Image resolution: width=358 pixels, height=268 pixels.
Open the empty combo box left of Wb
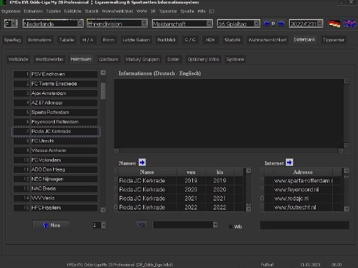(x=215, y=225)
